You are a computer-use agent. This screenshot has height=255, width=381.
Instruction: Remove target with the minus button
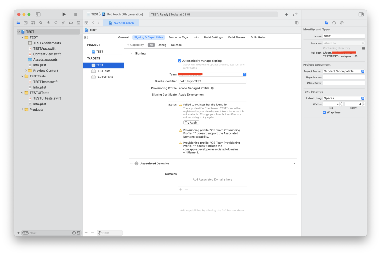tap(92, 233)
